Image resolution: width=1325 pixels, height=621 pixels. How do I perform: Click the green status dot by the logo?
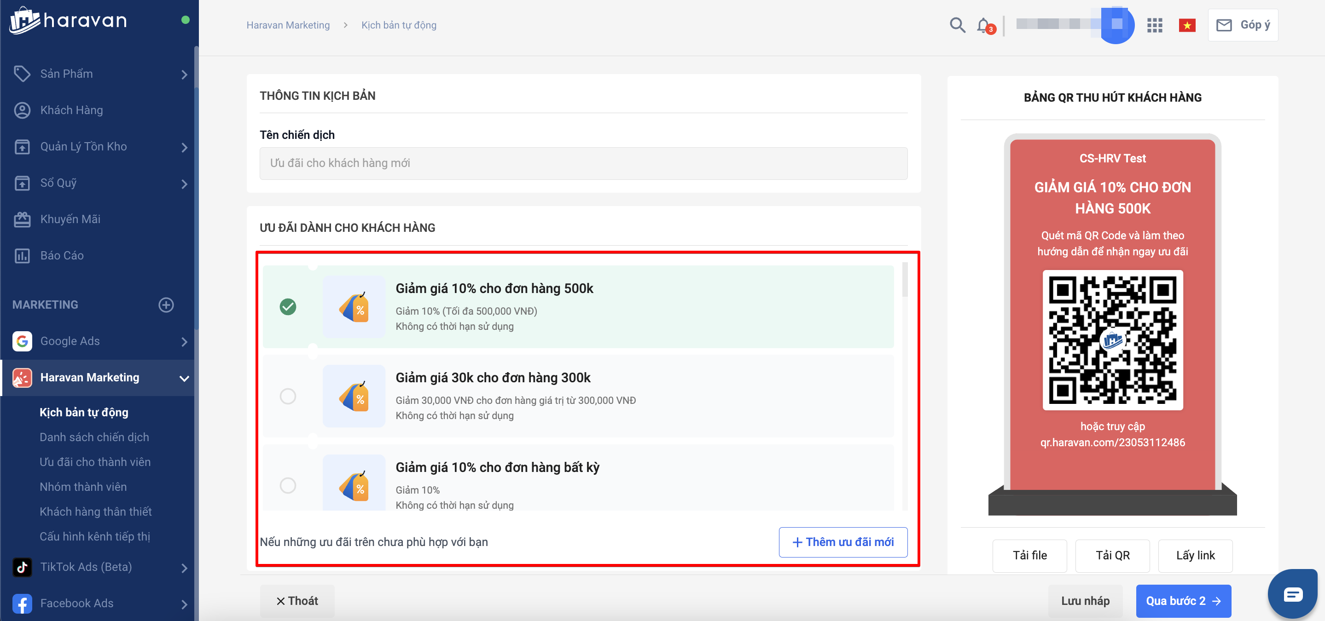[186, 20]
